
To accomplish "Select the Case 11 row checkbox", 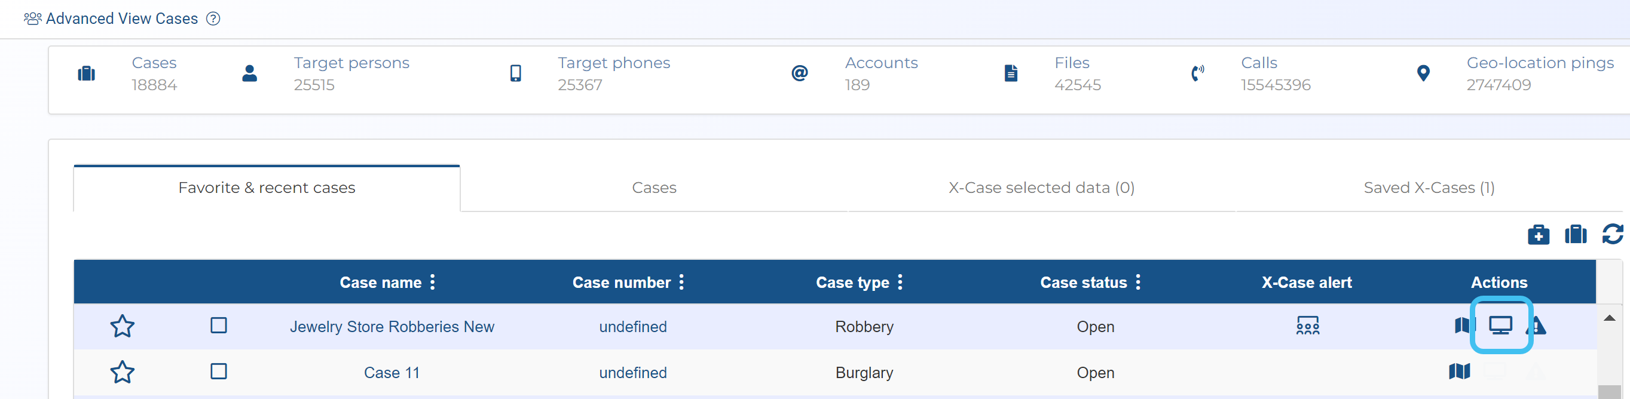I will [219, 372].
